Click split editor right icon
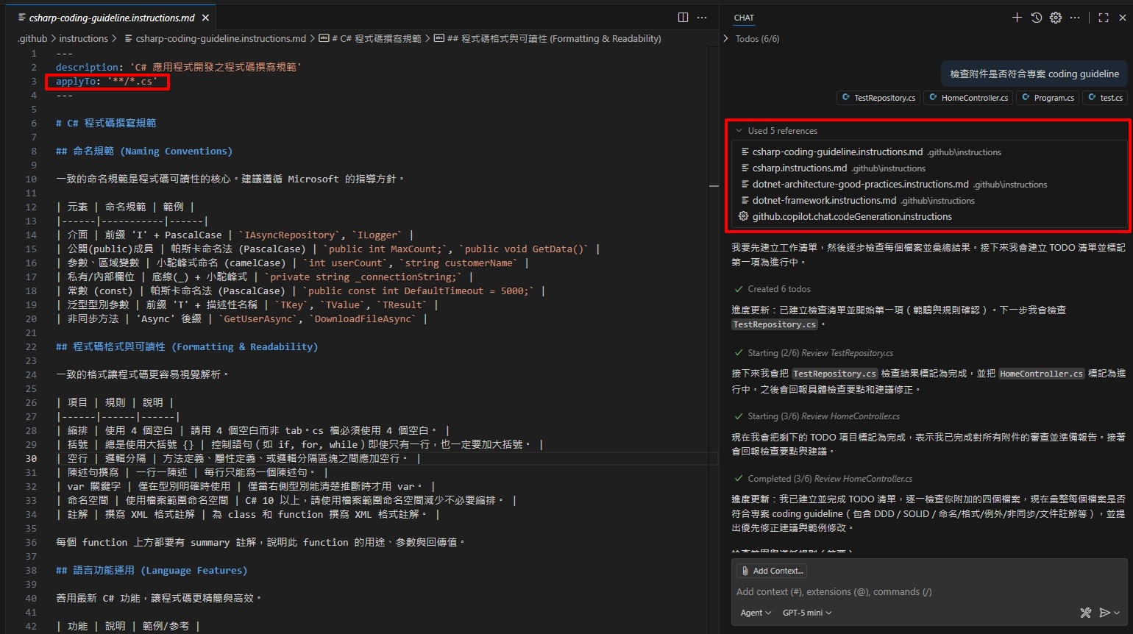1133x634 pixels. click(683, 18)
